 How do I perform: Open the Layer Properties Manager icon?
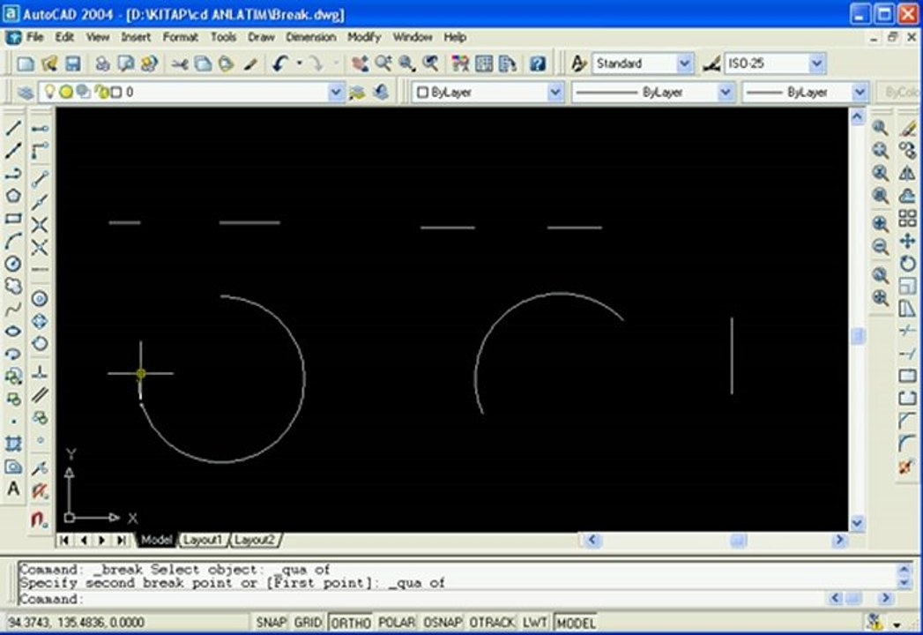coord(25,93)
